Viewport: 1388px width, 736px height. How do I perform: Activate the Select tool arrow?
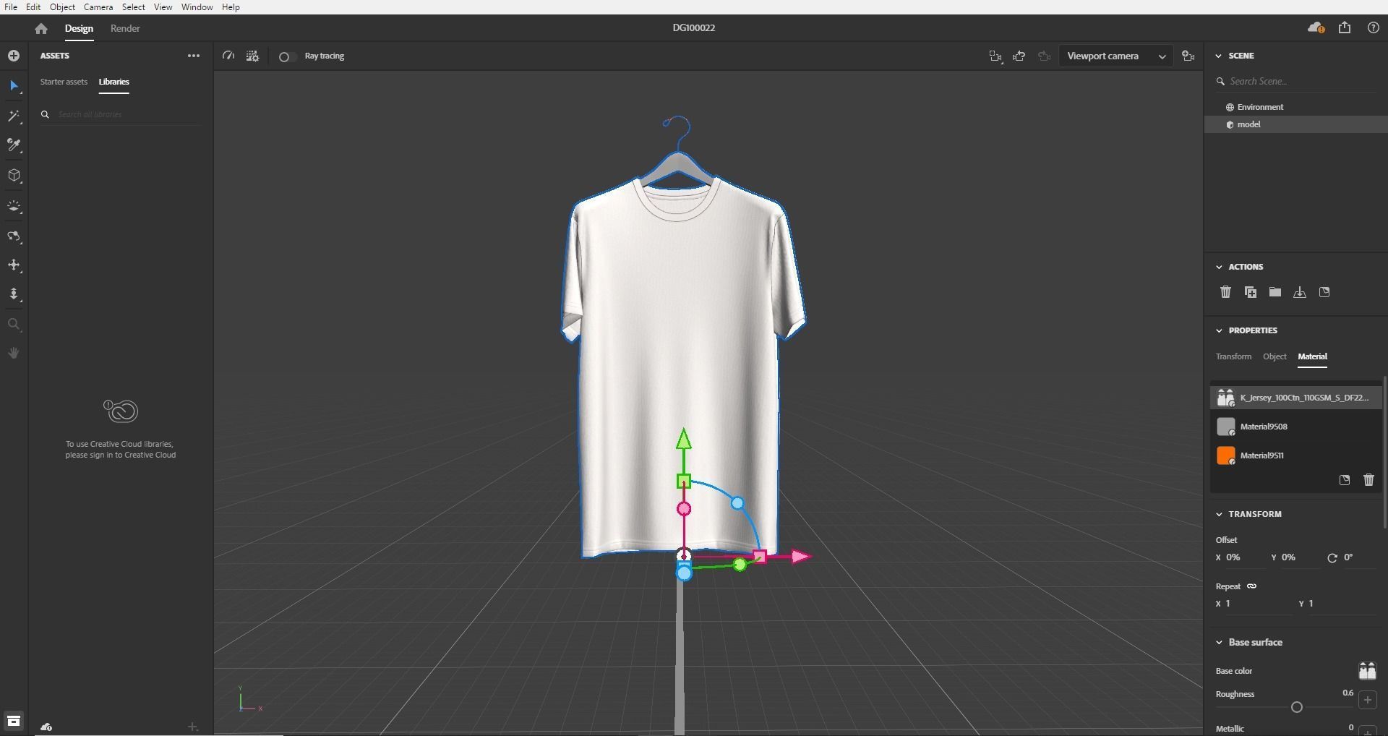[x=14, y=86]
